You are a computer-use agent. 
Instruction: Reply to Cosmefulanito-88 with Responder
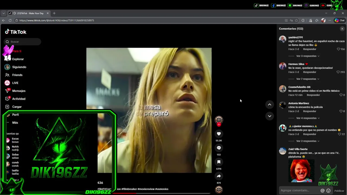313,95
